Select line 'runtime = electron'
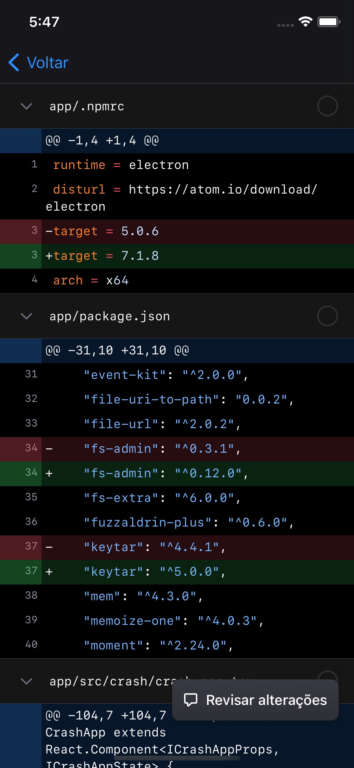The image size is (354, 768). tap(177, 165)
